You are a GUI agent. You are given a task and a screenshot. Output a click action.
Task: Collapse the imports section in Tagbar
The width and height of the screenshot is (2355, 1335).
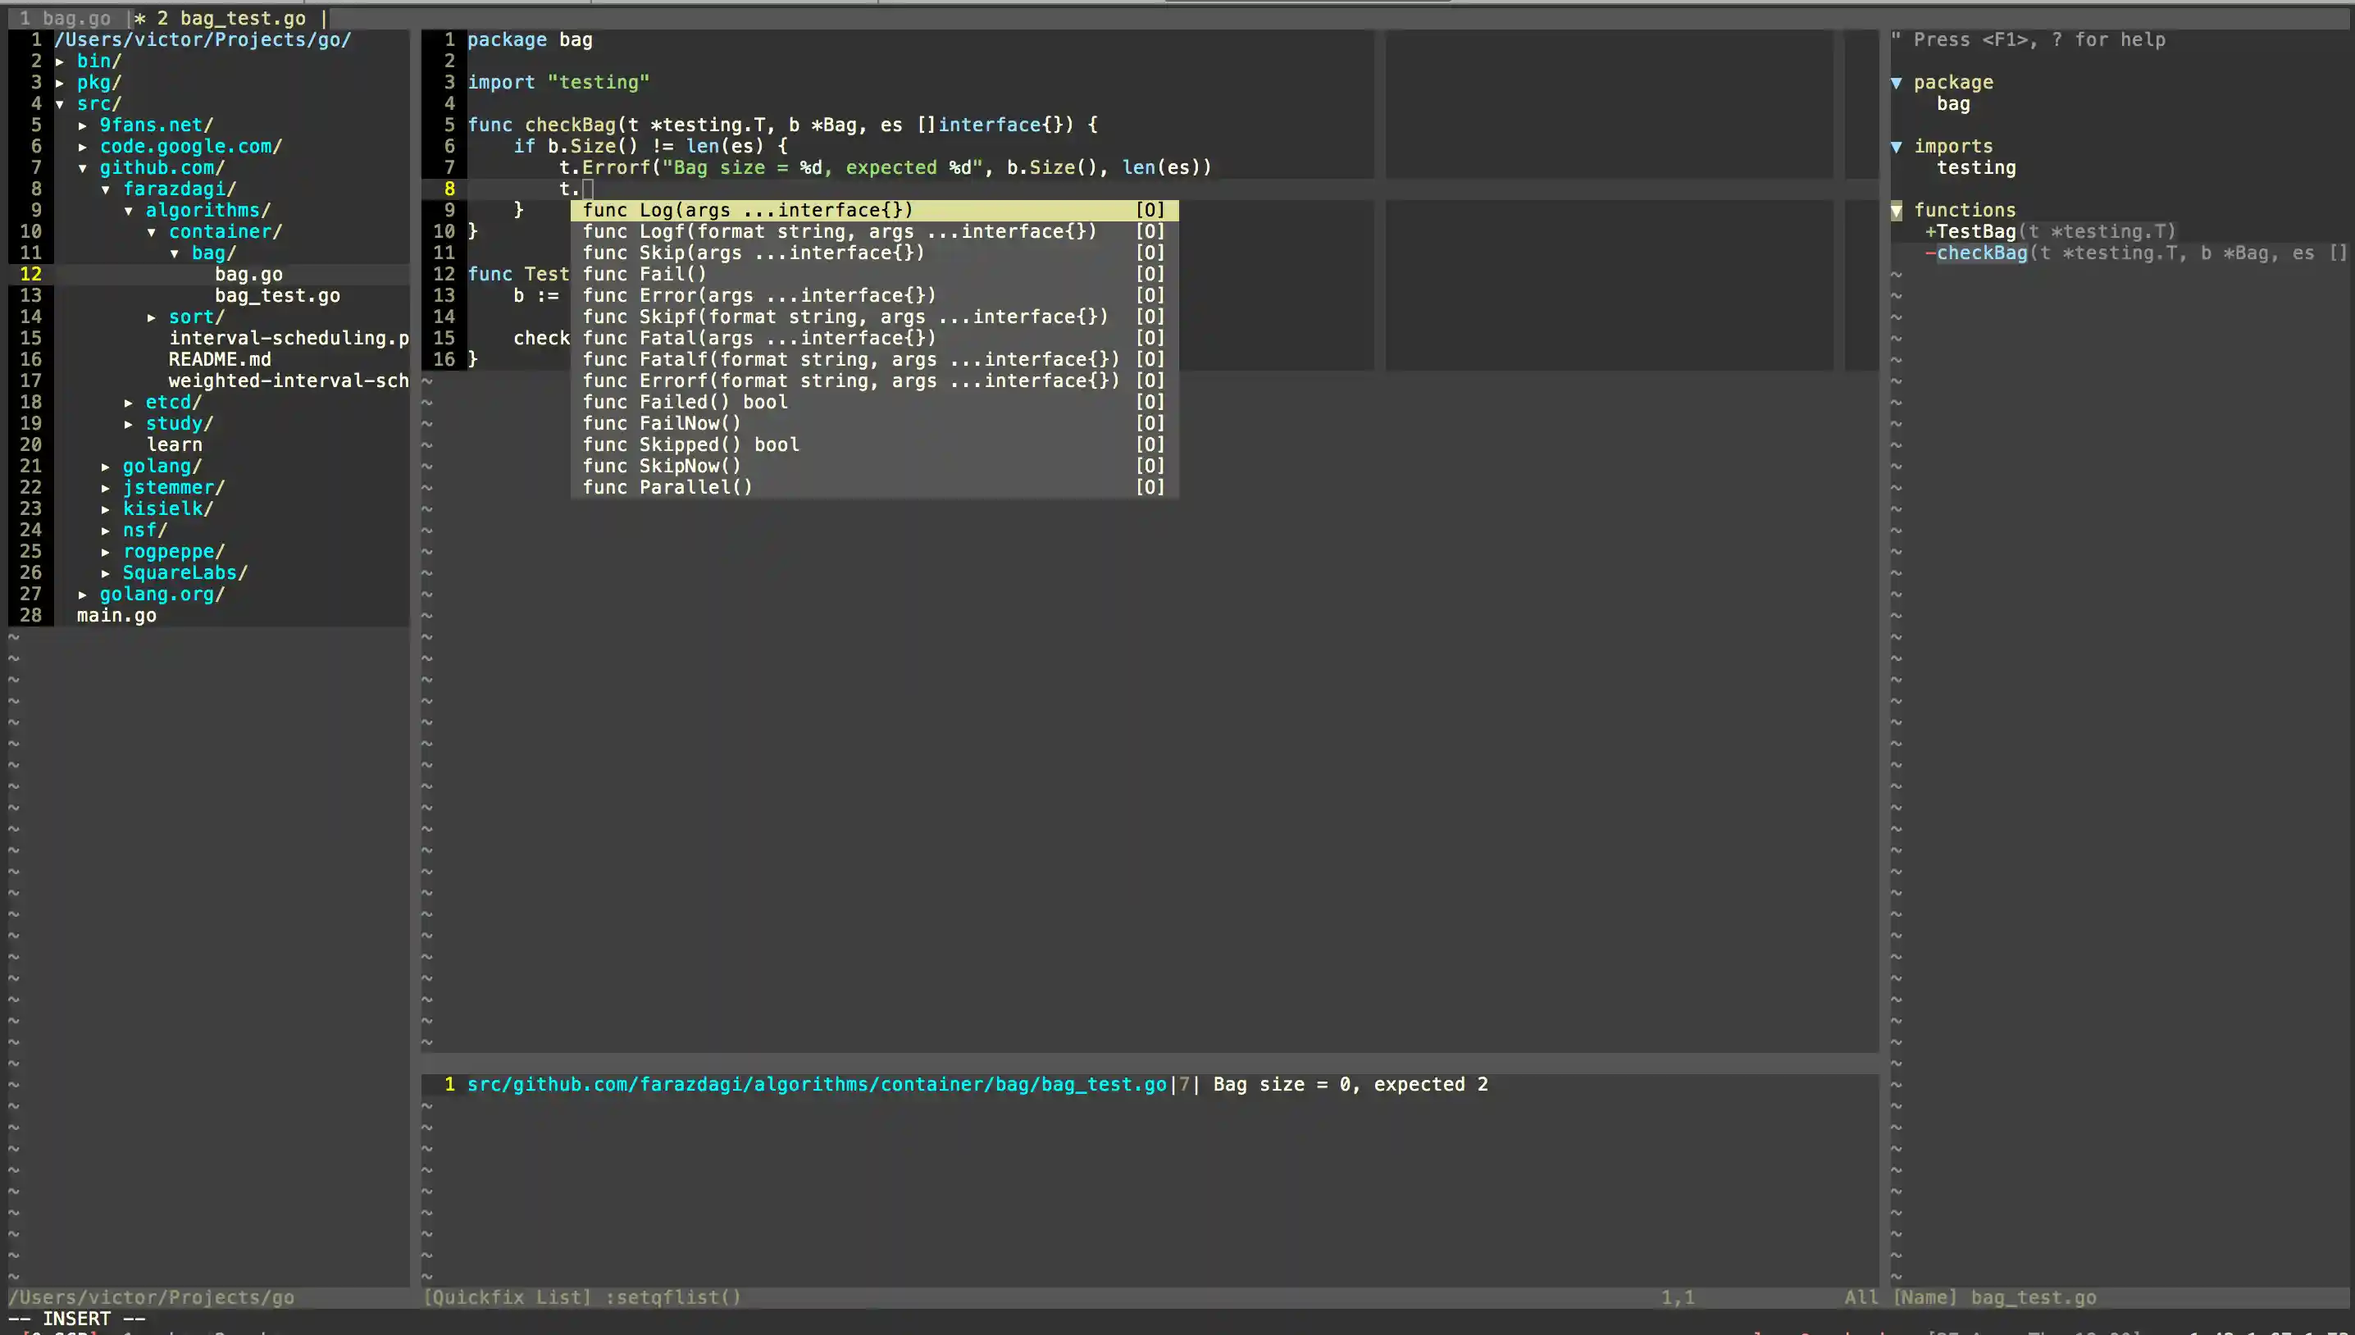(1897, 146)
